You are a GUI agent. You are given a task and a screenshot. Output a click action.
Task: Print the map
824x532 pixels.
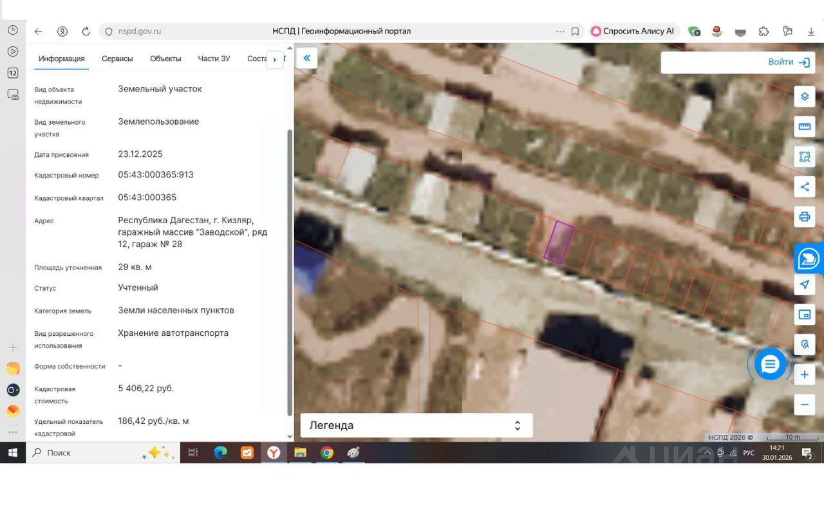tap(804, 216)
